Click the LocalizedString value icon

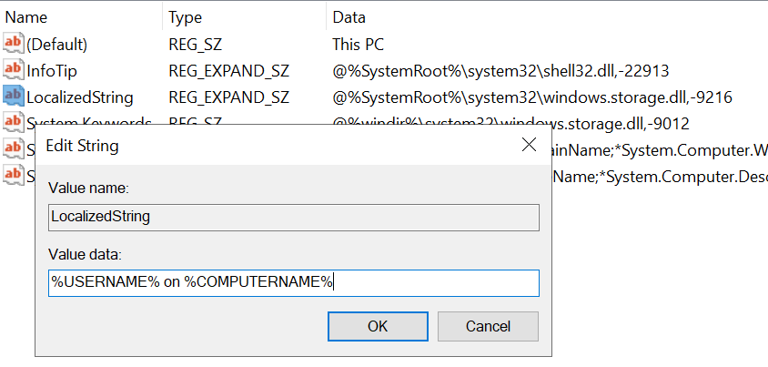[x=13, y=97]
